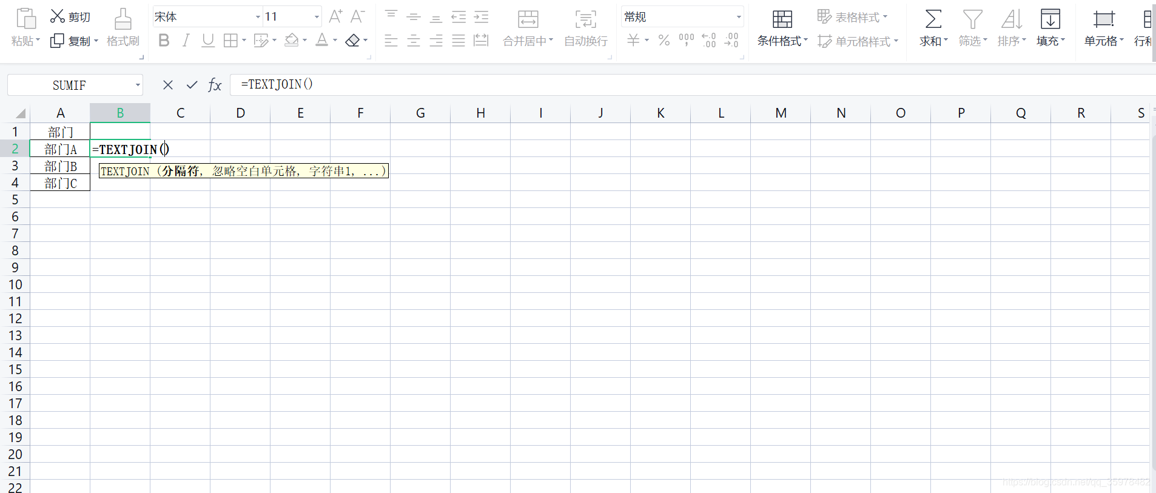This screenshot has width=1156, height=493.
Task: Open Insert Function (fx) dialog
Action: pyautogui.click(x=215, y=85)
